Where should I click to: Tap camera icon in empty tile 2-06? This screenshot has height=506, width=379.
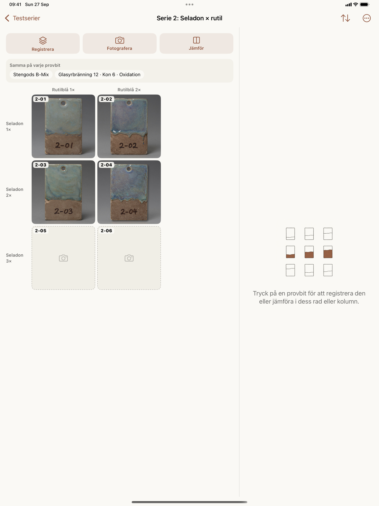pyautogui.click(x=129, y=258)
